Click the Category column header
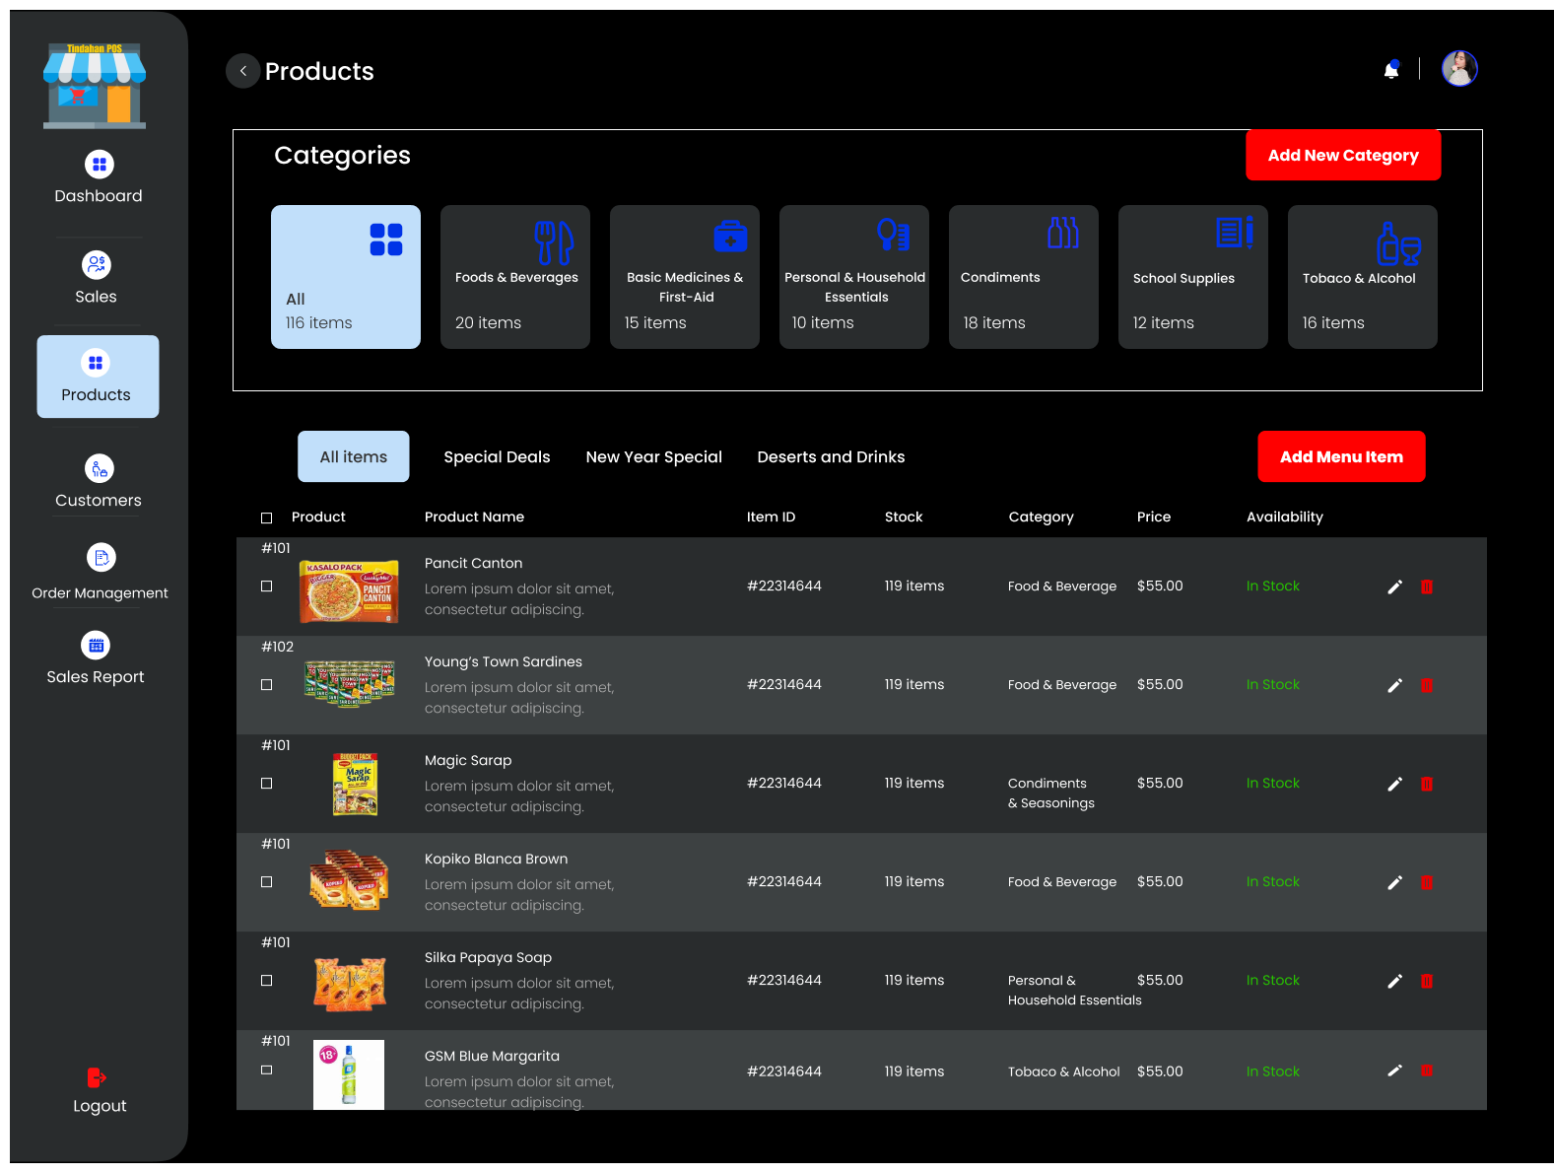Screen dimensions: 1554x1173 [1041, 517]
